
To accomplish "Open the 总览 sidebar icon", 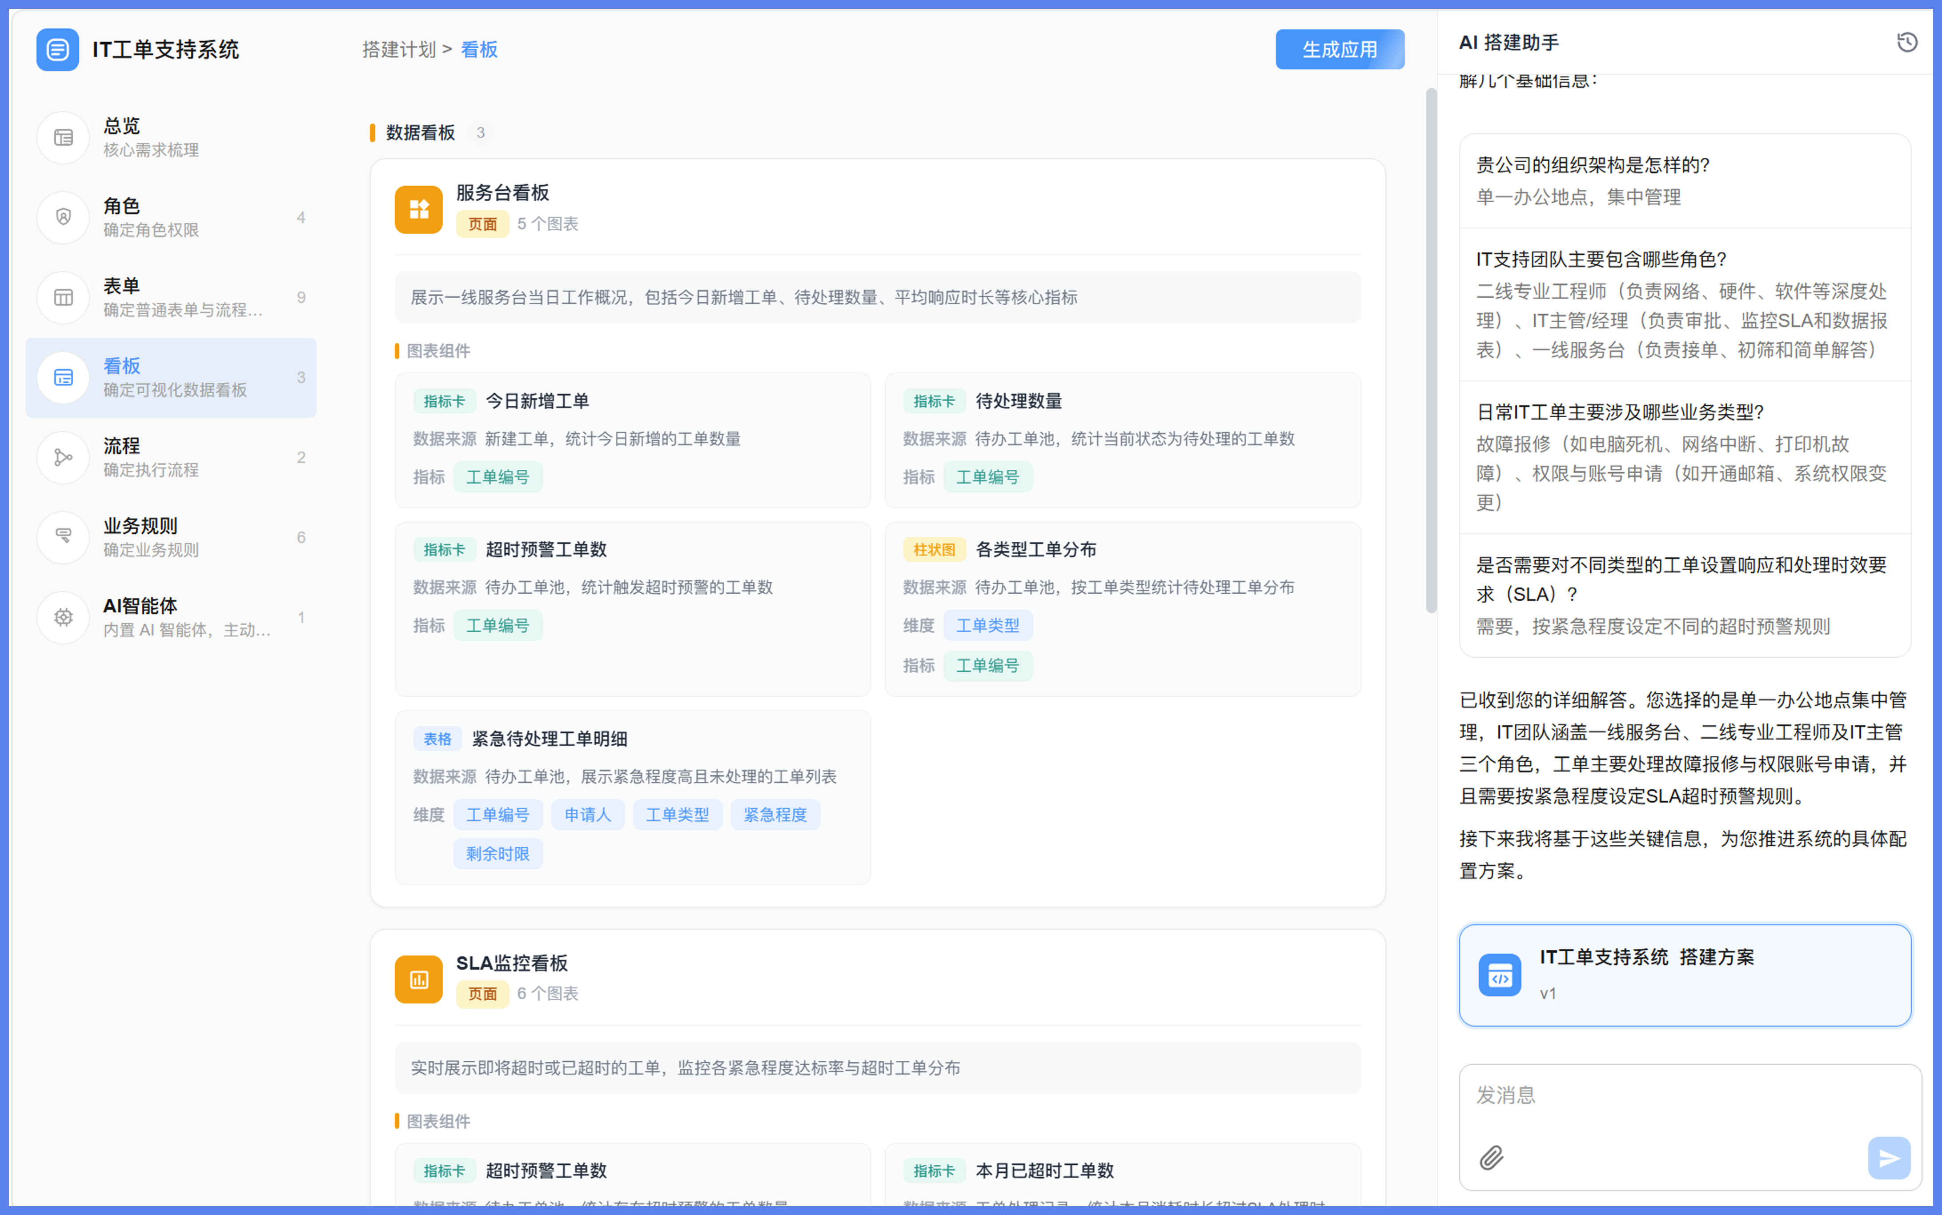I will [63, 137].
